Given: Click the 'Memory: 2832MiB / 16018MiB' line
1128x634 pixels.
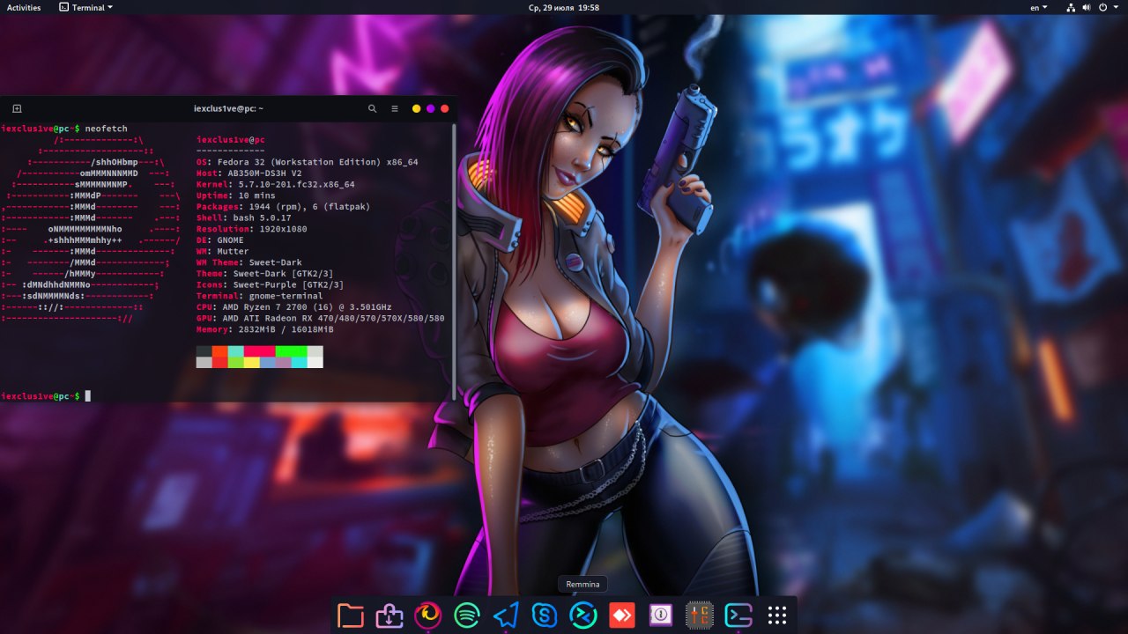Looking at the screenshot, I should 264,329.
